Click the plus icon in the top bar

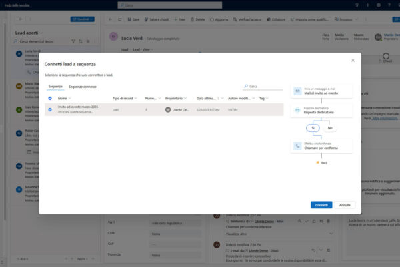coord(367,5)
